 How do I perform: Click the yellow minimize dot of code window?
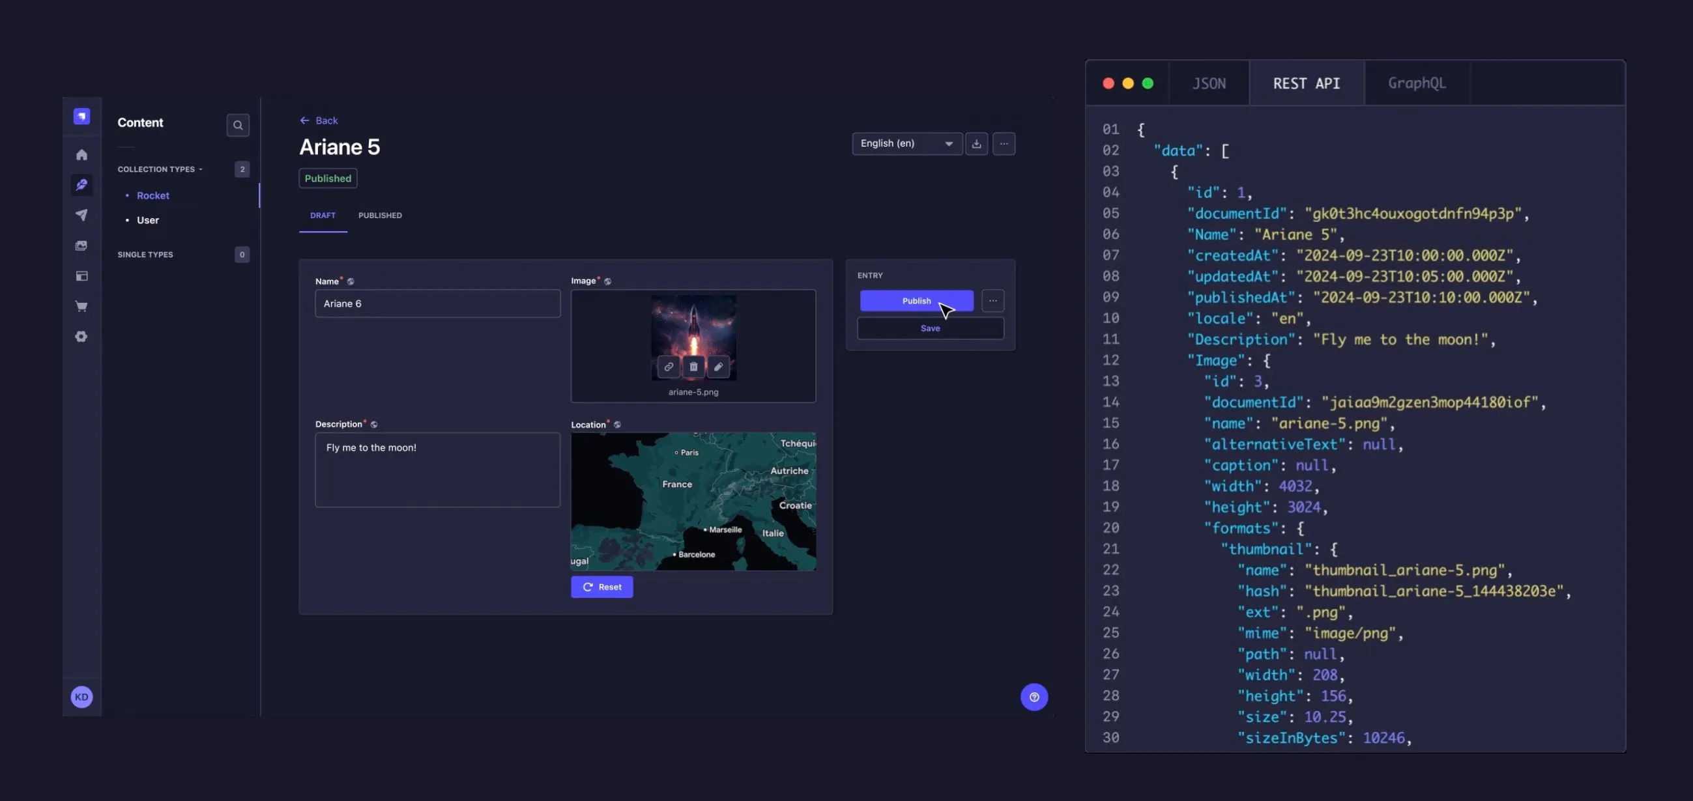click(1128, 83)
